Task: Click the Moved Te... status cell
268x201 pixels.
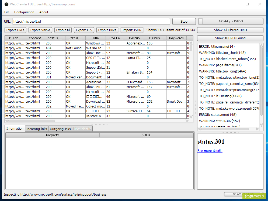Action: point(75,106)
